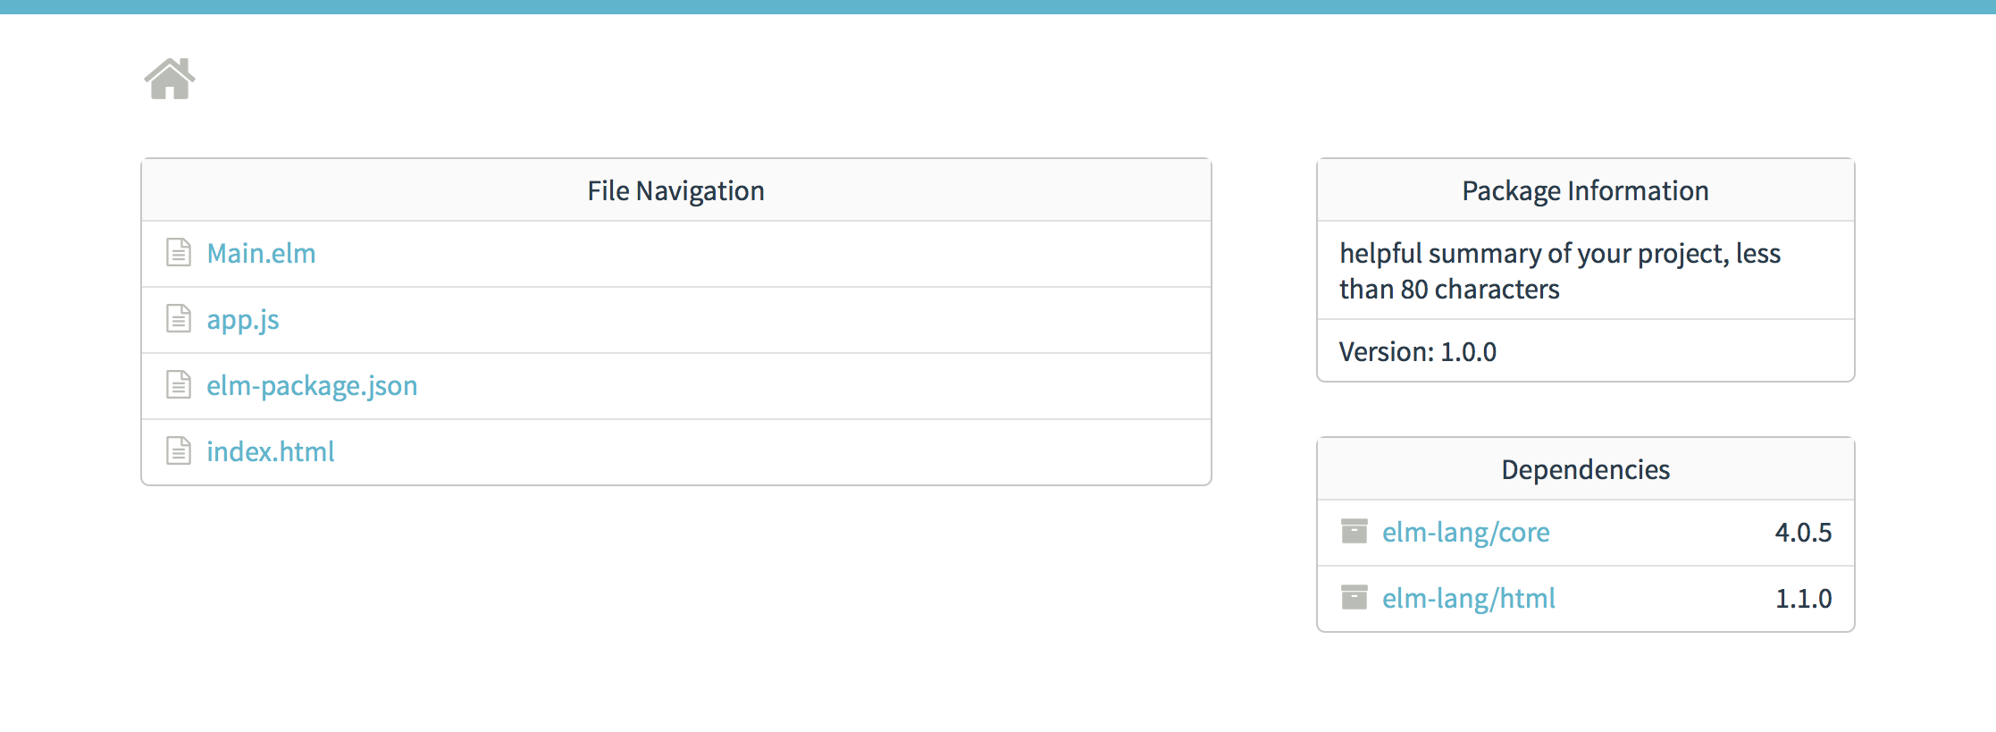Click the File Navigation panel header
The width and height of the screenshot is (1996, 732).
click(x=675, y=191)
